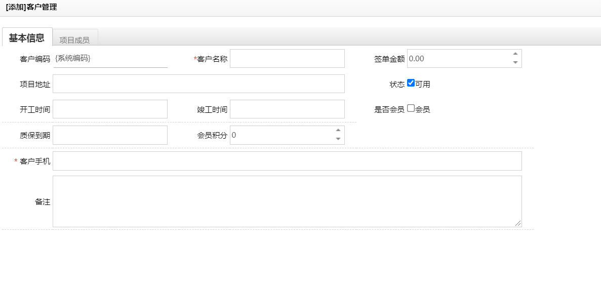Click inside the 备注 text area

[x=287, y=201]
